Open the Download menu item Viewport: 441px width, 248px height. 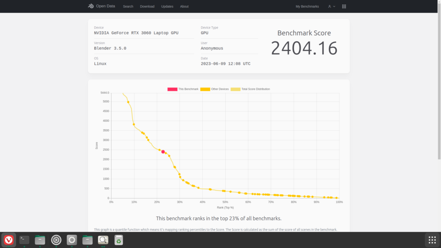pyautogui.click(x=147, y=6)
